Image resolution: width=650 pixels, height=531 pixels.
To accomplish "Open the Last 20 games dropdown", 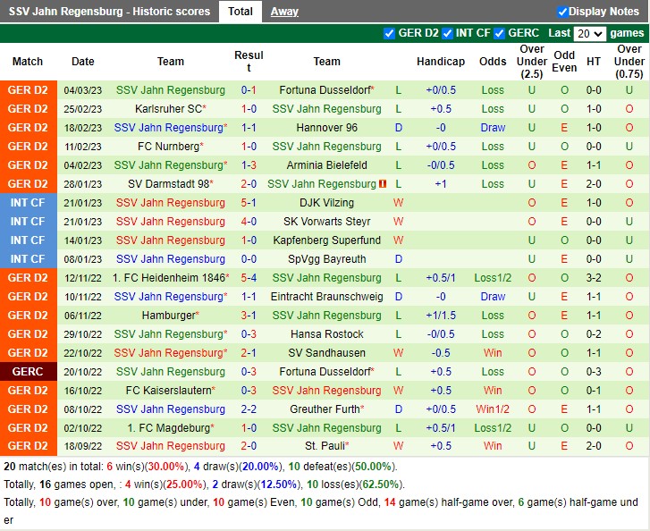I will click(x=589, y=34).
